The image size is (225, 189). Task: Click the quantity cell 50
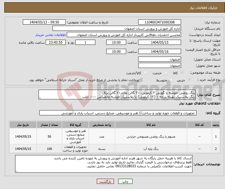(49, 137)
